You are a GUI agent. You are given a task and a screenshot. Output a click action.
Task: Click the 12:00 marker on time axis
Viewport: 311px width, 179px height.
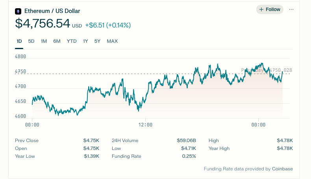tap(145, 125)
